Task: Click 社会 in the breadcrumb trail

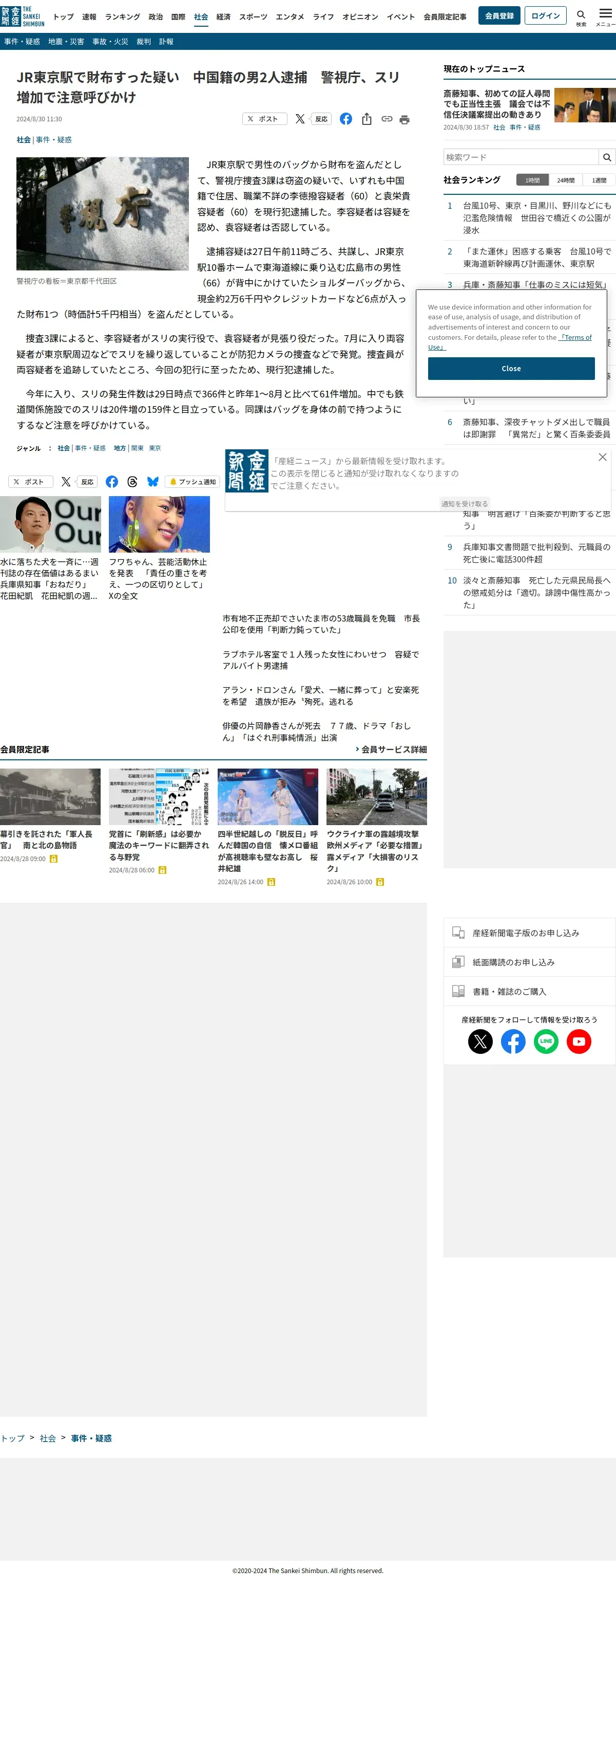Action: click(48, 1438)
